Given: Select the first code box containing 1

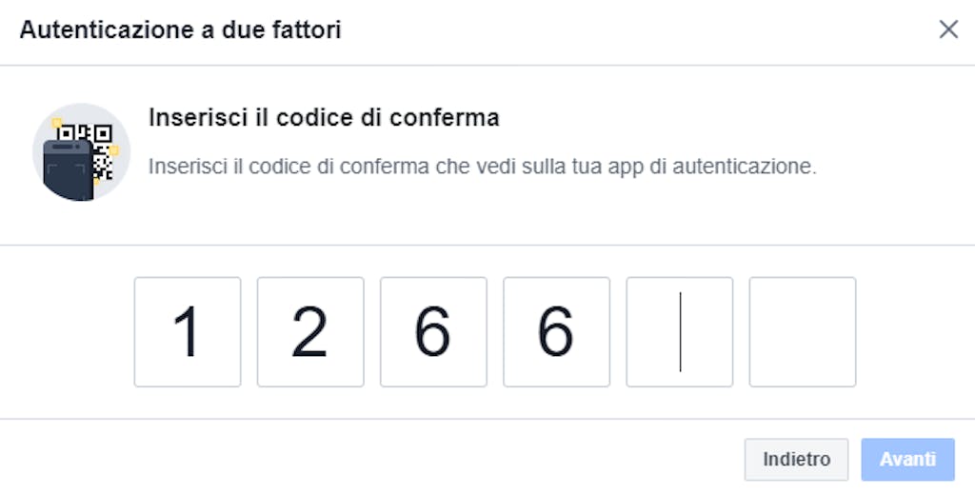Looking at the screenshot, I should (188, 332).
